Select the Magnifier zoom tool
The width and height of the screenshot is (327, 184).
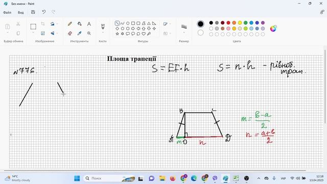[x=89, y=33]
